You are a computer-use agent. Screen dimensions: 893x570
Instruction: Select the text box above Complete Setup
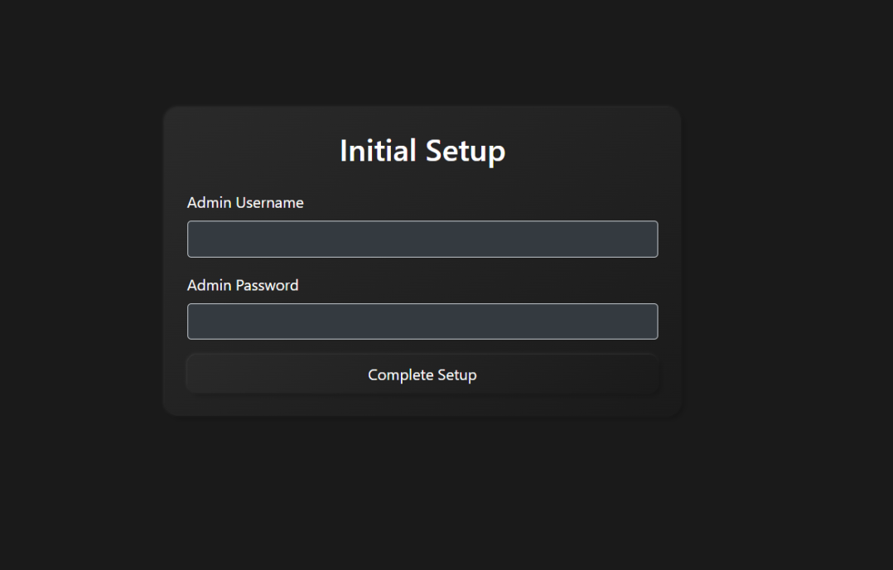click(422, 321)
